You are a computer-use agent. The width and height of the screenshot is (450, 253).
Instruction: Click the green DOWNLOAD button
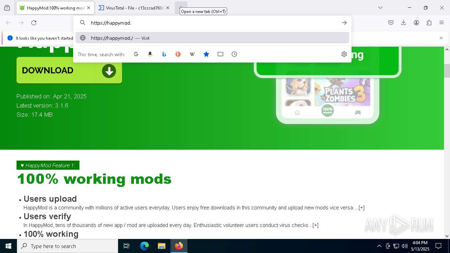pyautogui.click(x=69, y=70)
